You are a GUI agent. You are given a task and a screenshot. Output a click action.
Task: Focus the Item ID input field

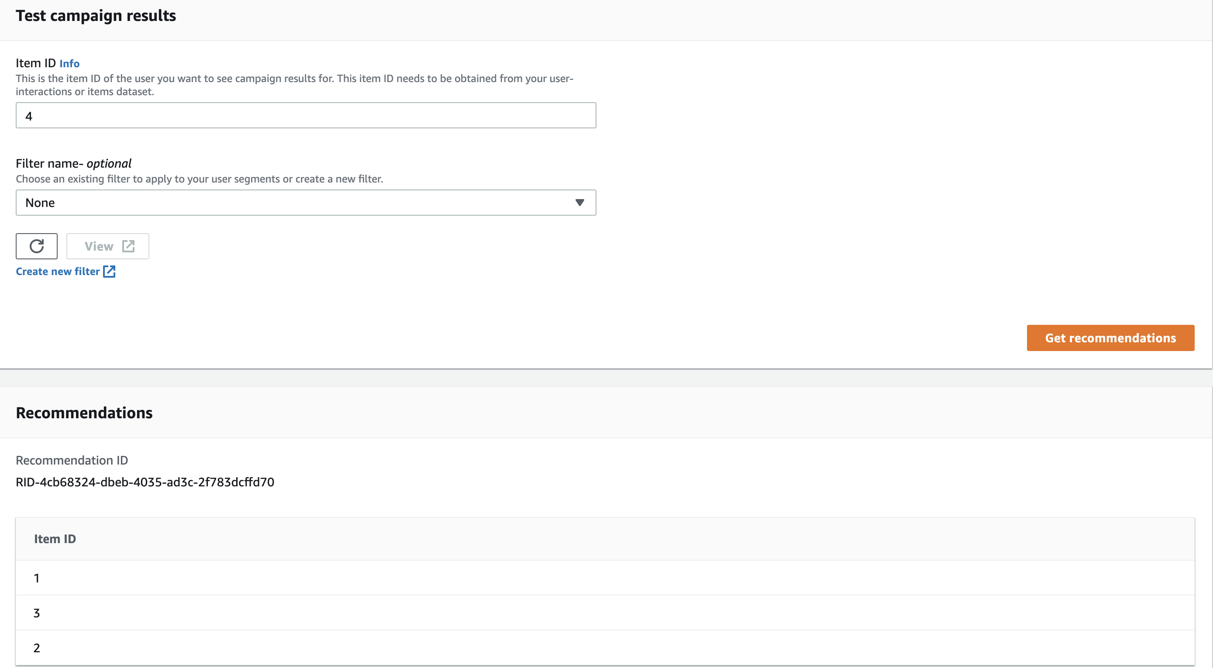click(305, 116)
